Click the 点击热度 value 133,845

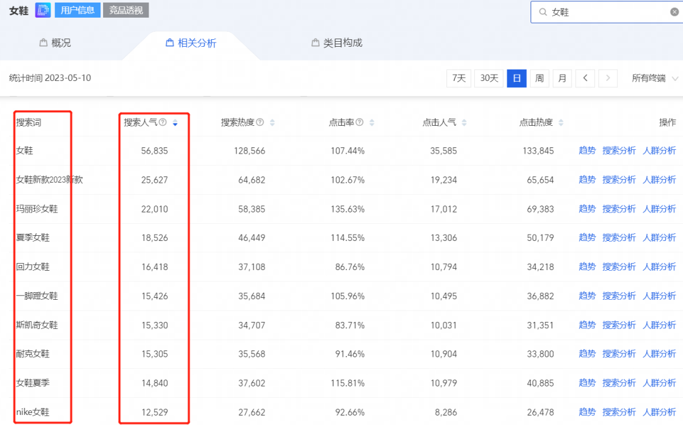click(x=538, y=151)
